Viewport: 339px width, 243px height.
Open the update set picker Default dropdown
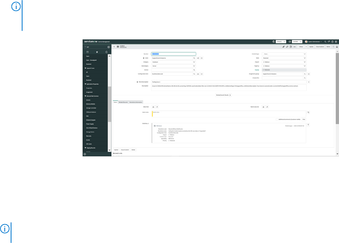point(281,42)
